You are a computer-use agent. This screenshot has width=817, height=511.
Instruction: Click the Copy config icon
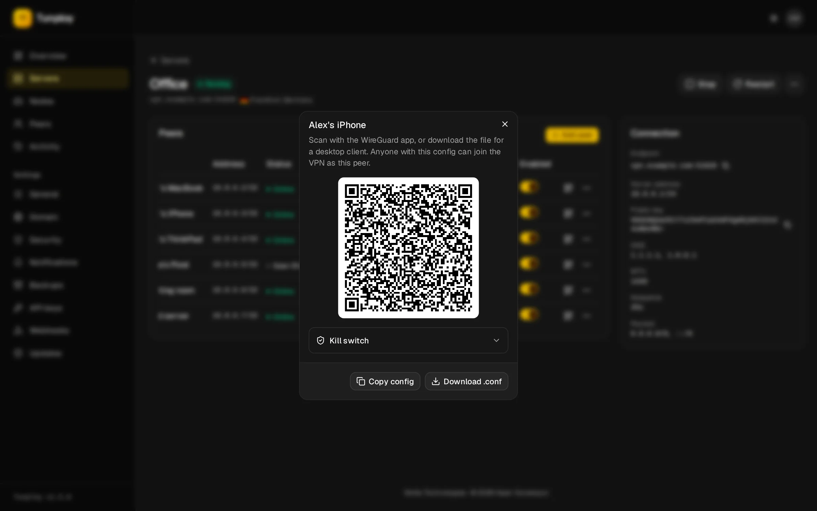tap(361, 381)
